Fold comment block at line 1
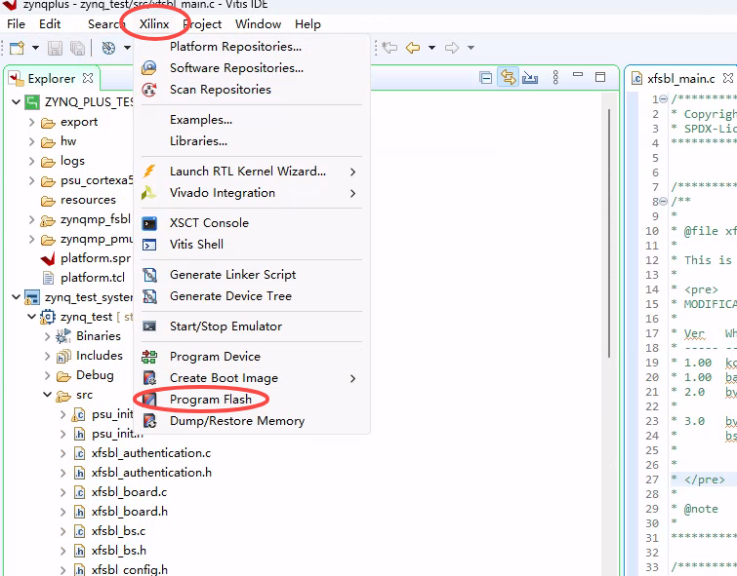The width and height of the screenshot is (737, 576). click(x=663, y=99)
